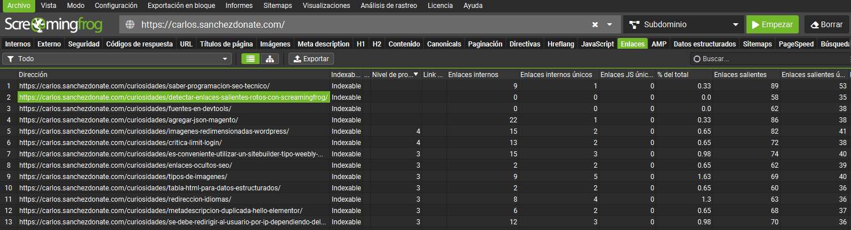This screenshot has height=230, width=851.
Task: Click the globe icon in URL bar
Action: click(130, 25)
